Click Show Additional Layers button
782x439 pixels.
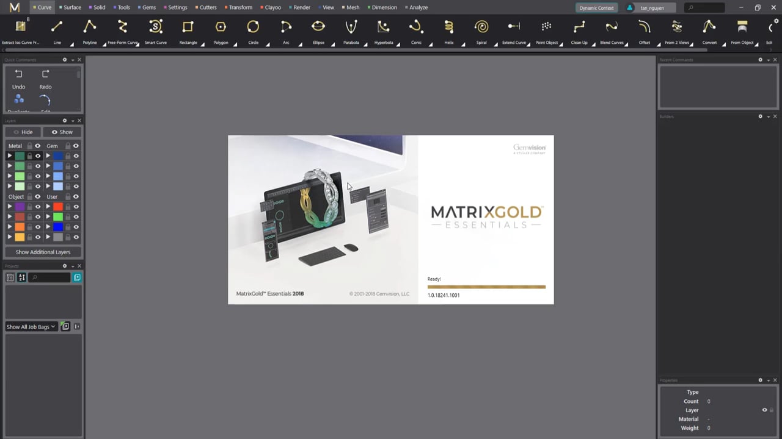pyautogui.click(x=43, y=252)
